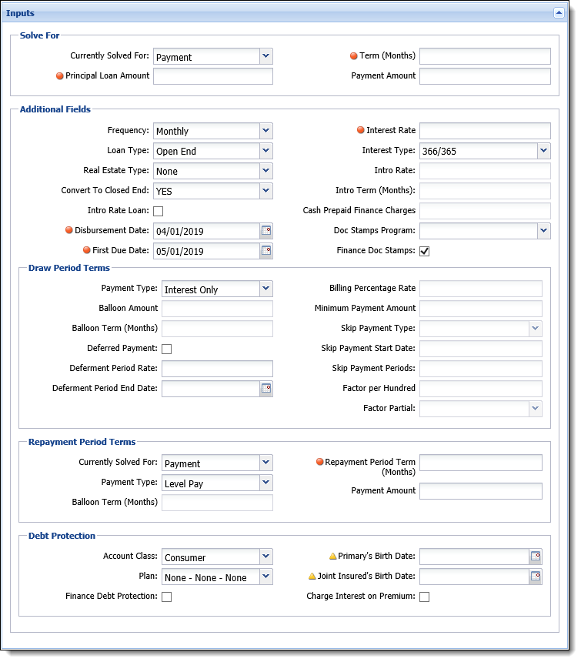Click Deferment Period End Date field
Screen dimensions: 581x662
click(x=211, y=389)
